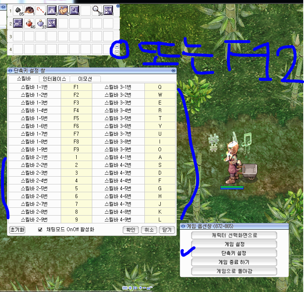304x292 pixels.
Task: Click the 초기화 reset button
Action: coord(17,230)
